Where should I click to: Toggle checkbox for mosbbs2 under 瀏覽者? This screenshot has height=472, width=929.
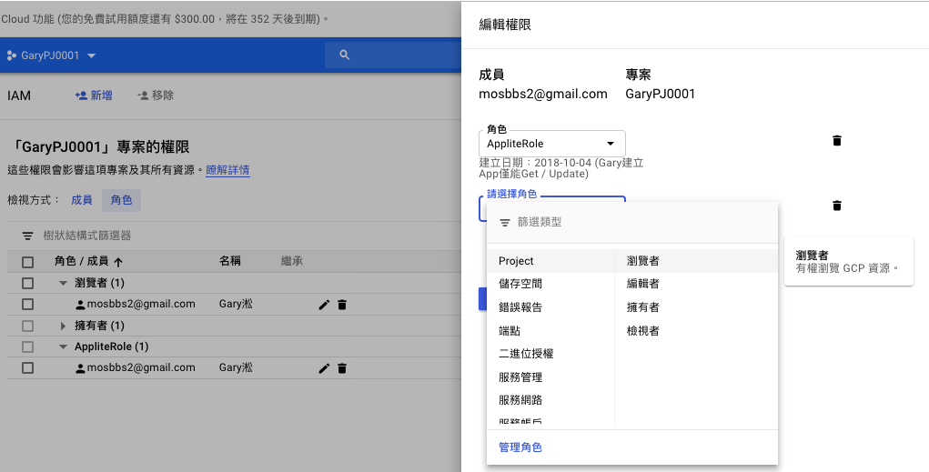tap(28, 305)
